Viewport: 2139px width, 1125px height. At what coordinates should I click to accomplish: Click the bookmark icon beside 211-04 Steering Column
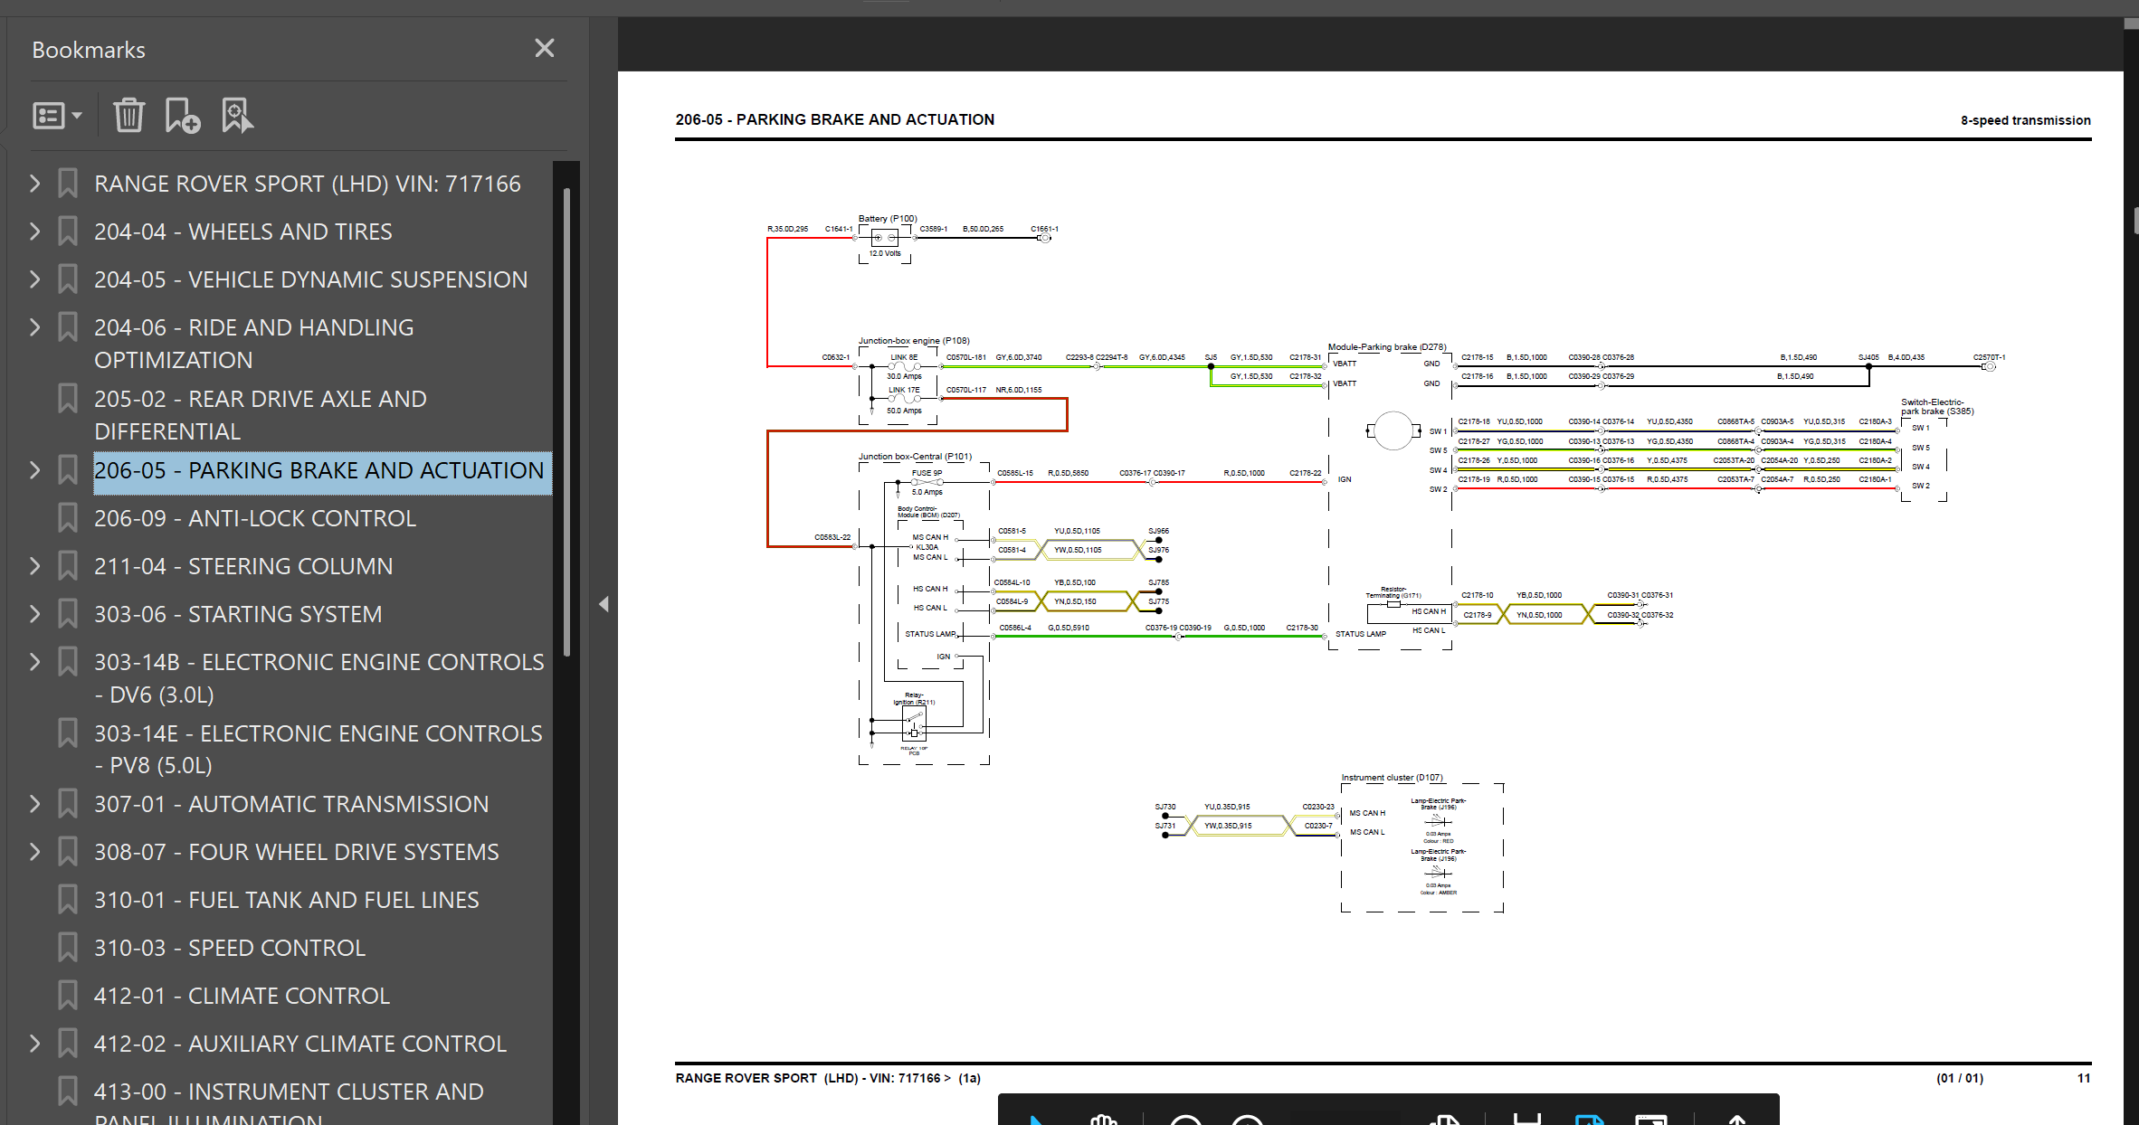[68, 566]
